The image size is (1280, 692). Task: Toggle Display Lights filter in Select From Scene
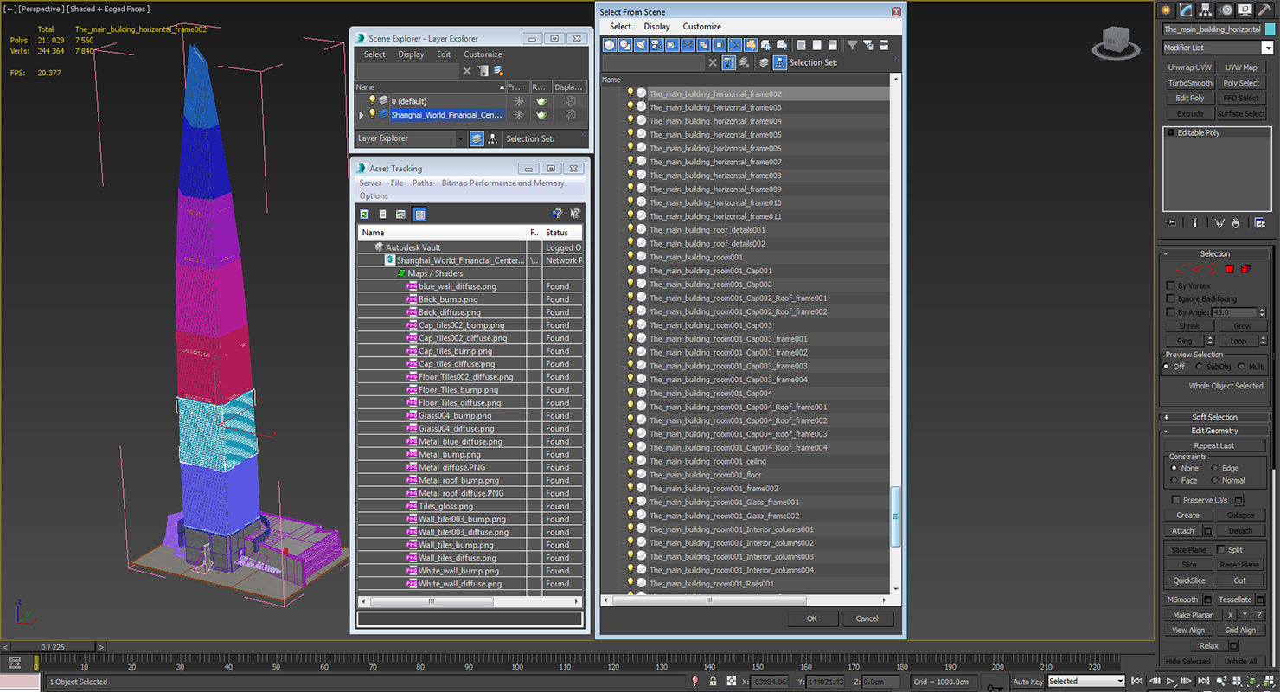point(641,45)
